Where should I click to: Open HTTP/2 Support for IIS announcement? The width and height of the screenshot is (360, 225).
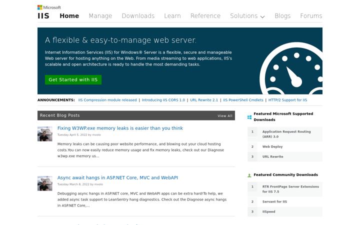pos(287,100)
